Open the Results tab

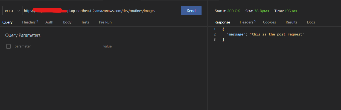point(291,22)
